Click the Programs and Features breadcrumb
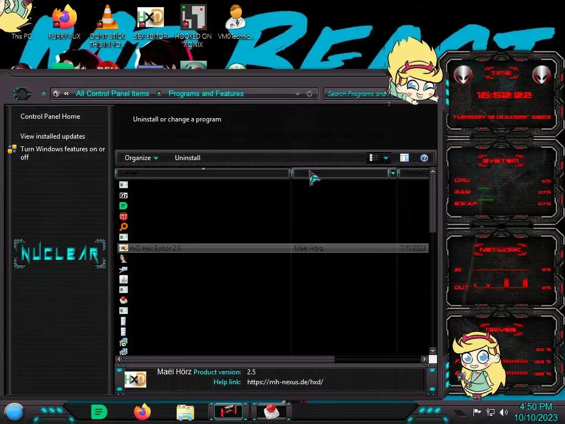The width and height of the screenshot is (565, 424). point(206,93)
